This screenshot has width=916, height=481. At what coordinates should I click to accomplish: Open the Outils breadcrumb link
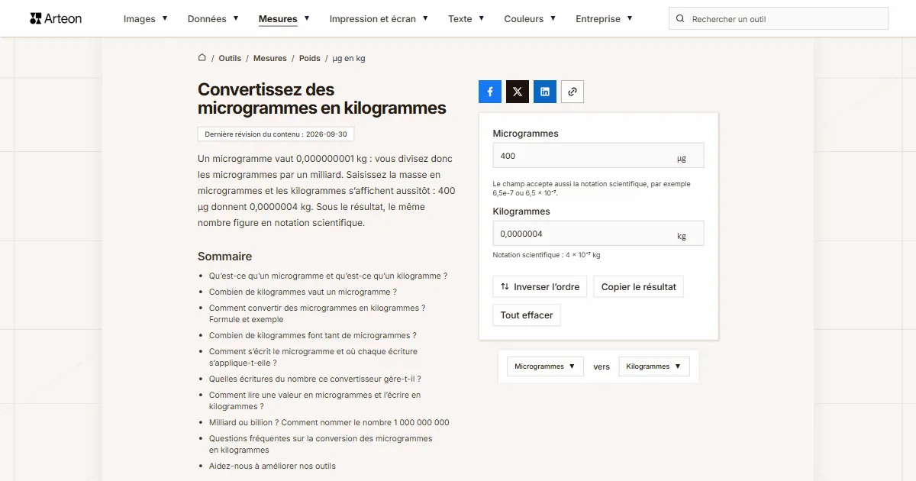pos(230,58)
